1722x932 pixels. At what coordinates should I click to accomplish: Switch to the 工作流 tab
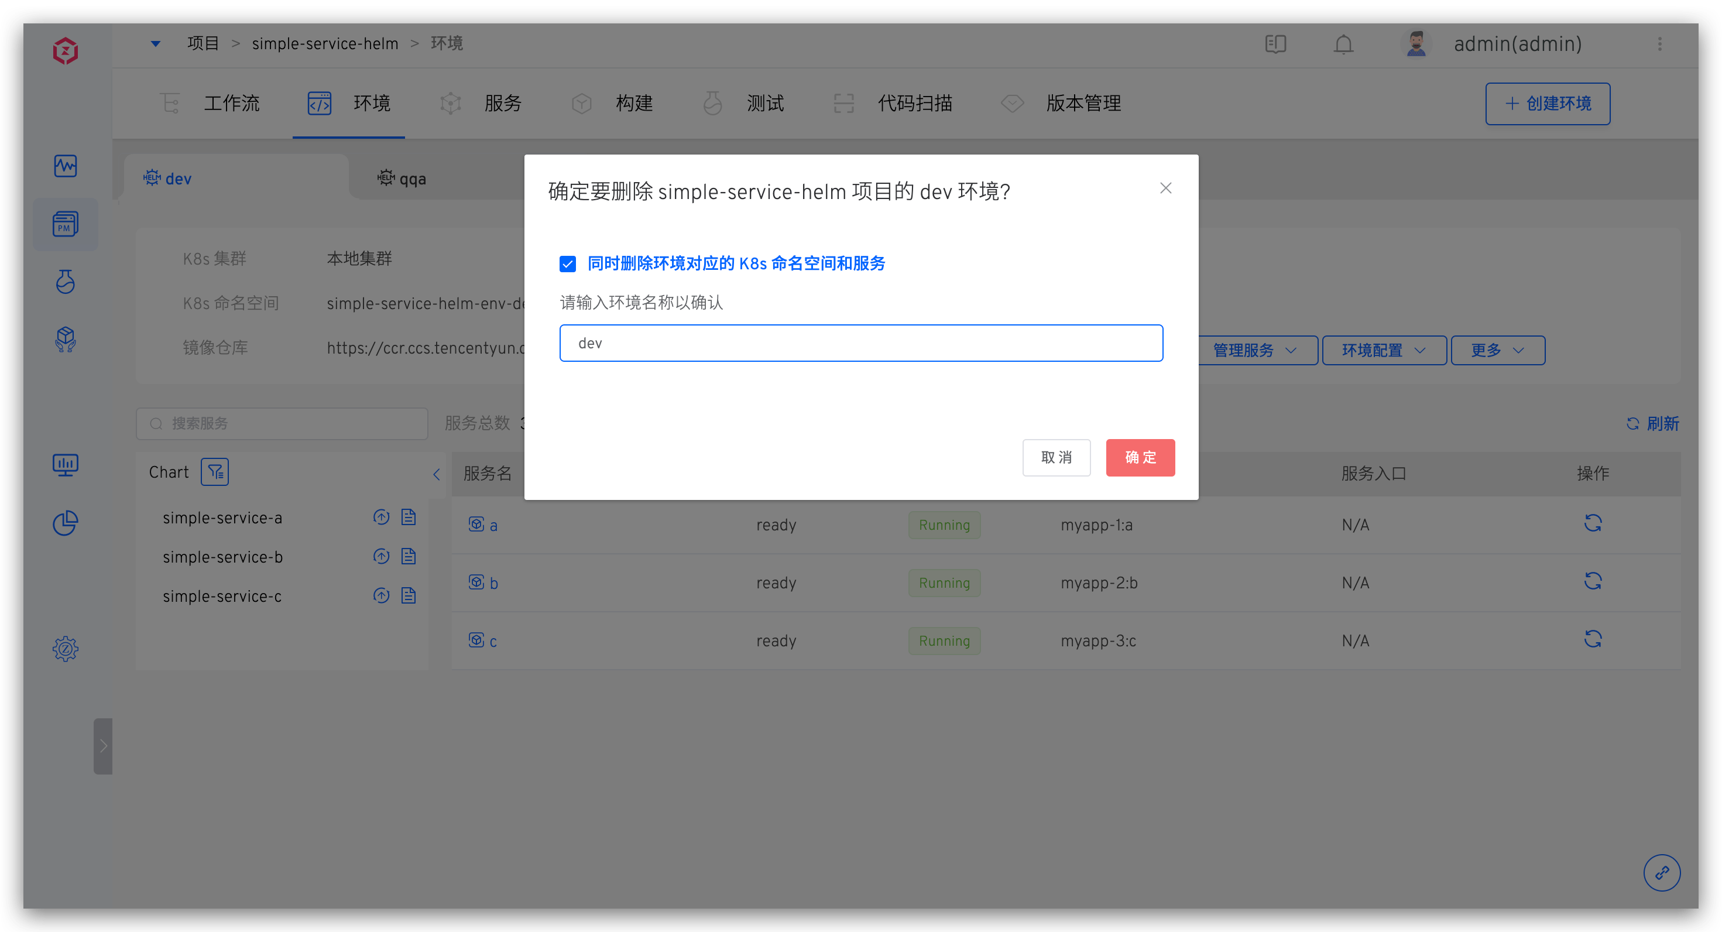(x=231, y=103)
